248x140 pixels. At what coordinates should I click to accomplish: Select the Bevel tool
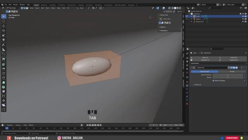(x=3, y=69)
